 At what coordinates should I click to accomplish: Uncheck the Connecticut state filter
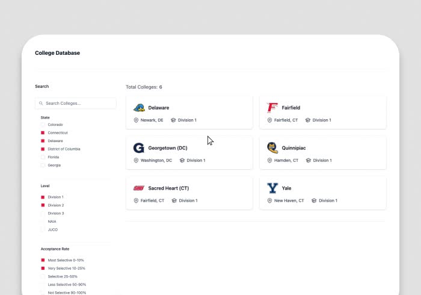click(43, 132)
